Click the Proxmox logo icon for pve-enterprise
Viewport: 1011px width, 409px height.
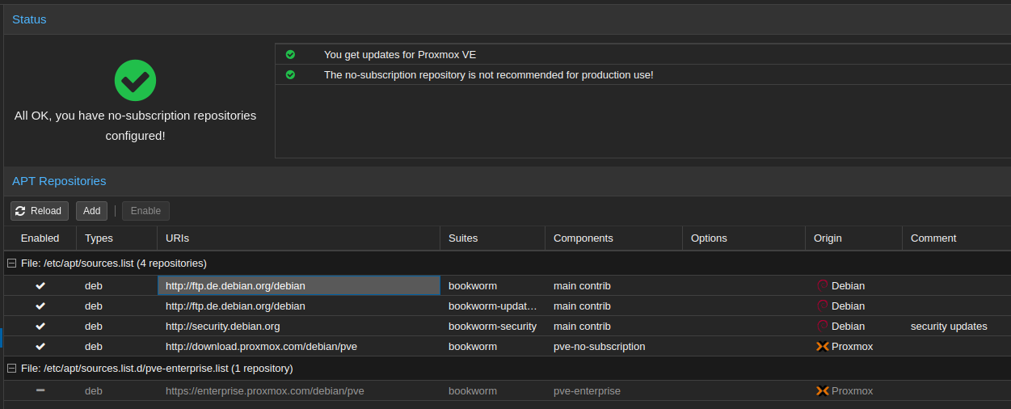pyautogui.click(x=823, y=391)
